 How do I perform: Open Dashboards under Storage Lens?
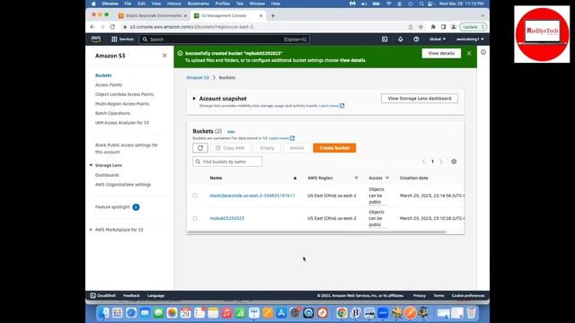coord(107,175)
